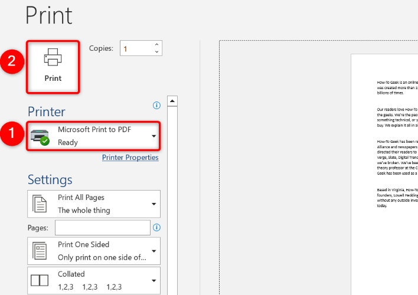Click the one-sided page layout icon

pyautogui.click(x=40, y=251)
